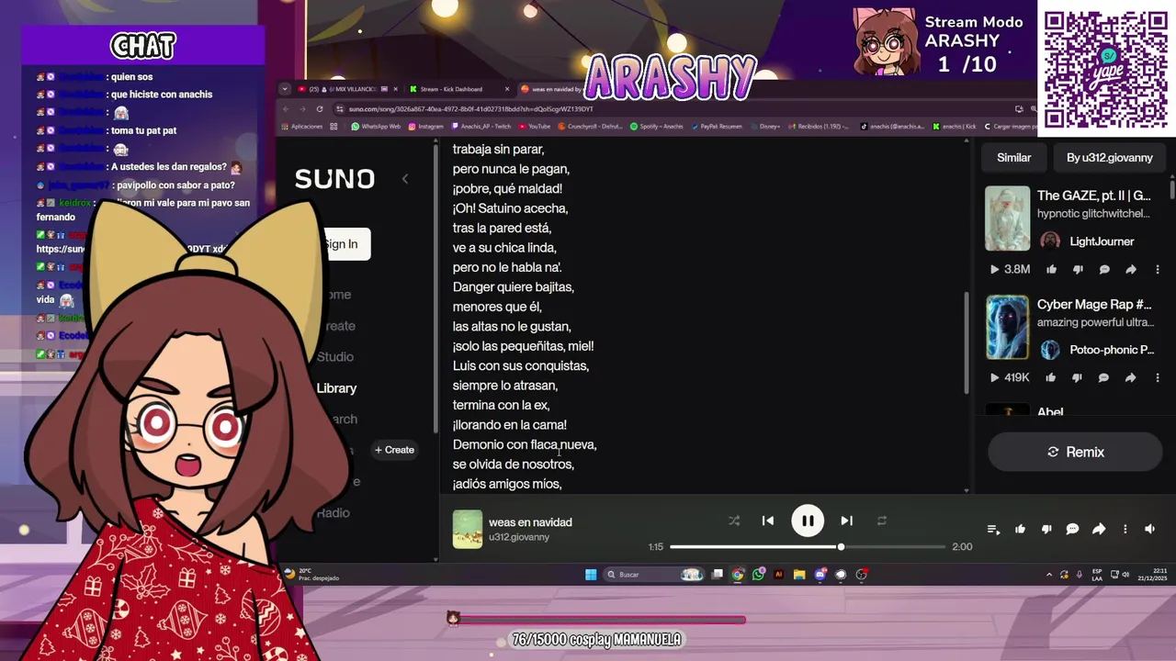Open 'Cyber Mage Rap' song title
1176x661 pixels.
coord(1094,304)
